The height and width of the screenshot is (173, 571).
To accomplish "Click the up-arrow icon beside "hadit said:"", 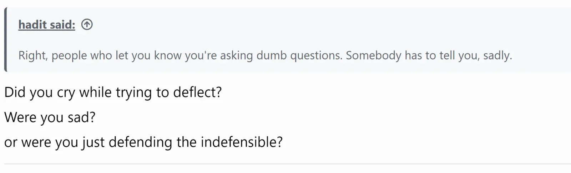I will 87,25.
